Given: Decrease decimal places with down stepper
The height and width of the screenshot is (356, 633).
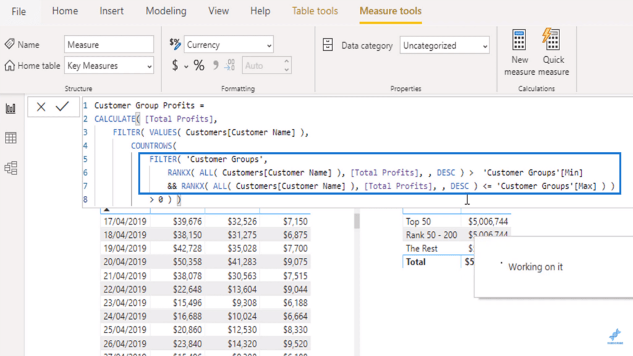Looking at the screenshot, I should [x=287, y=70].
